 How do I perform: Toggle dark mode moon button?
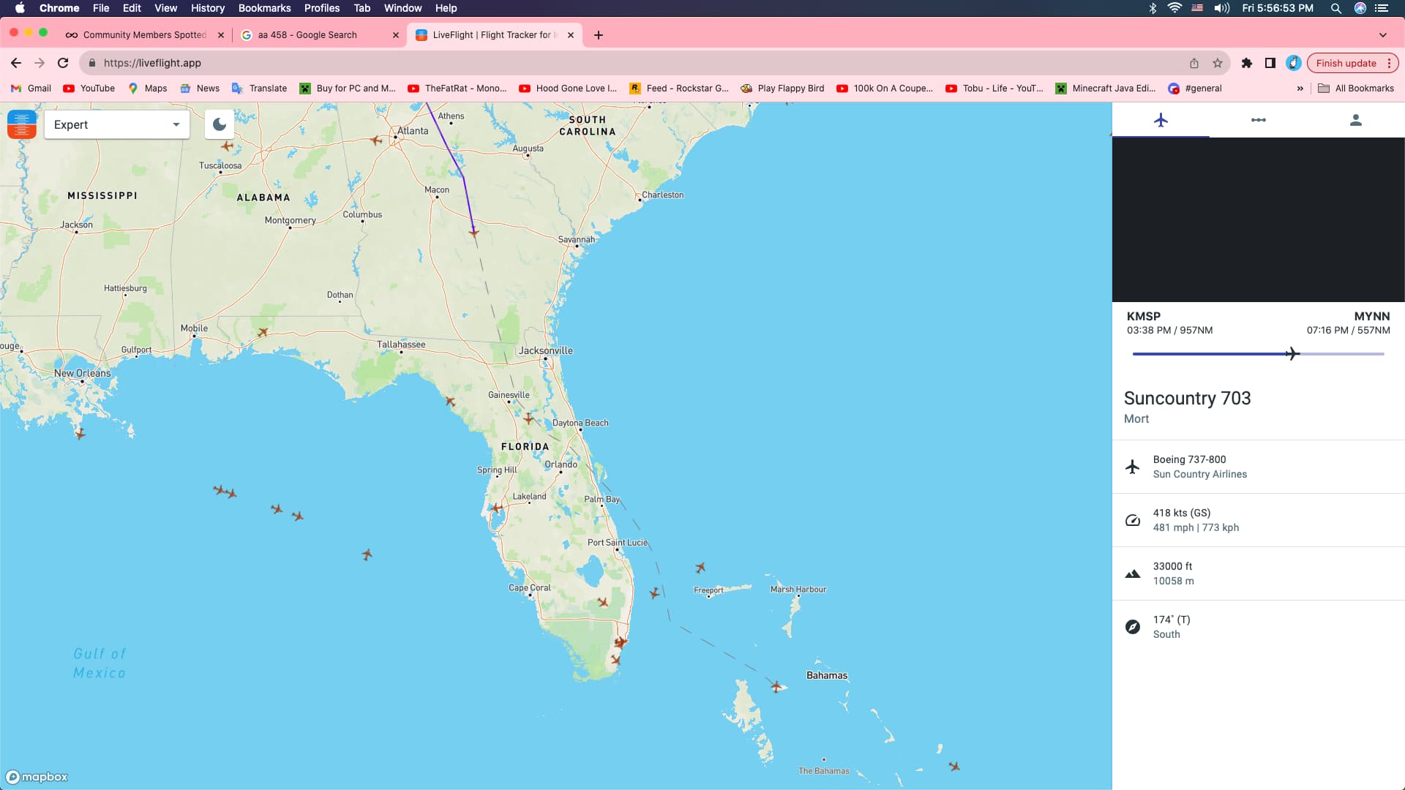219,124
